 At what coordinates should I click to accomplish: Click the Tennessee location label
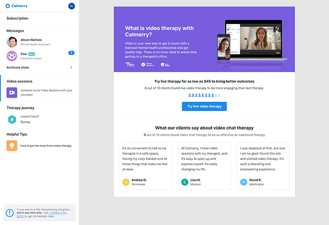(x=138, y=184)
